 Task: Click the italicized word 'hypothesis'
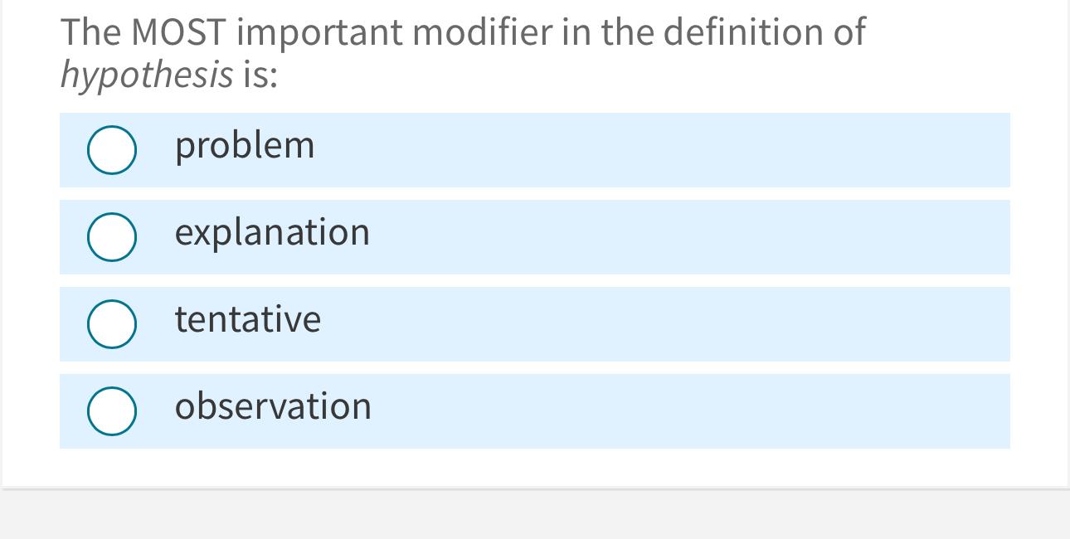pyautogui.click(x=146, y=74)
